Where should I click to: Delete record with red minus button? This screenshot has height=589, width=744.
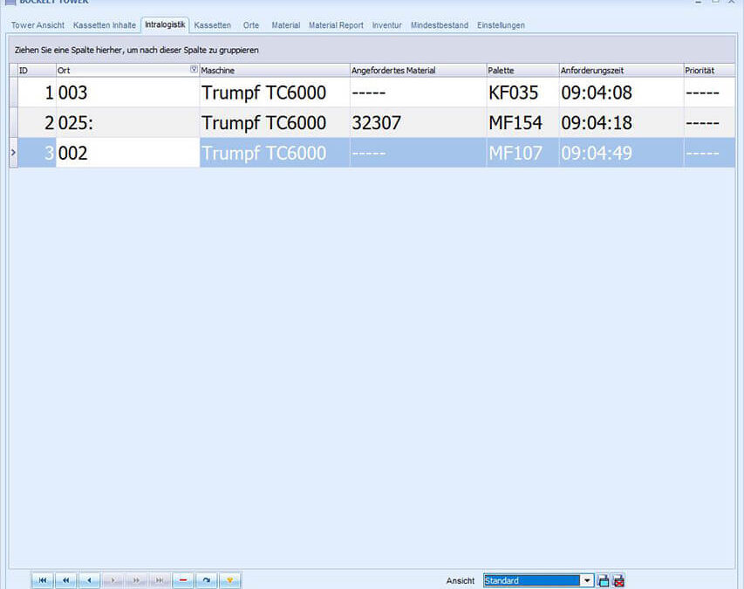(183, 580)
